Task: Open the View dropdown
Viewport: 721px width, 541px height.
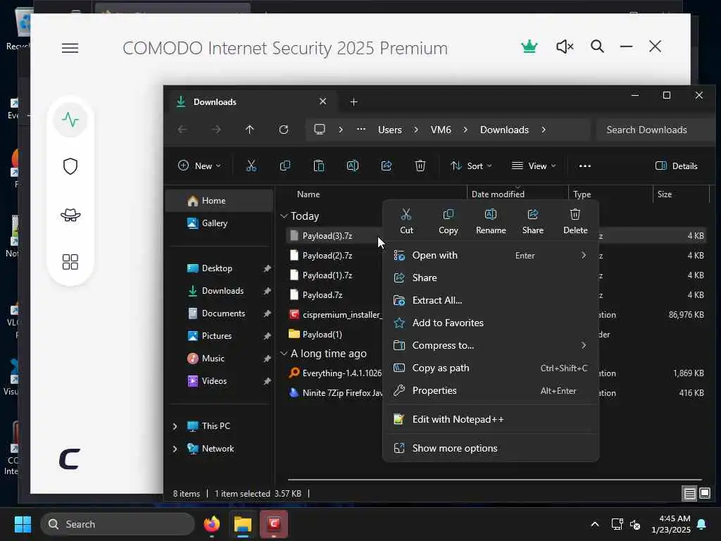Action: [x=534, y=166]
